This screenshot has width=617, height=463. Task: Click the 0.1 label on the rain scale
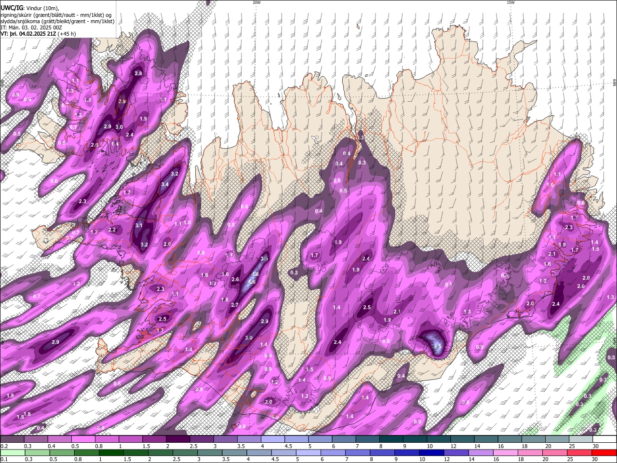pyautogui.click(x=4, y=460)
